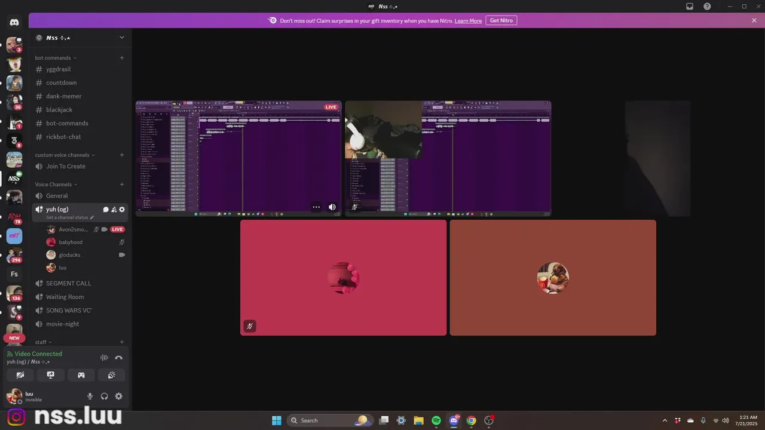Click the taskbar Search box
Viewport: 765px width, 430px height.
tap(330, 420)
